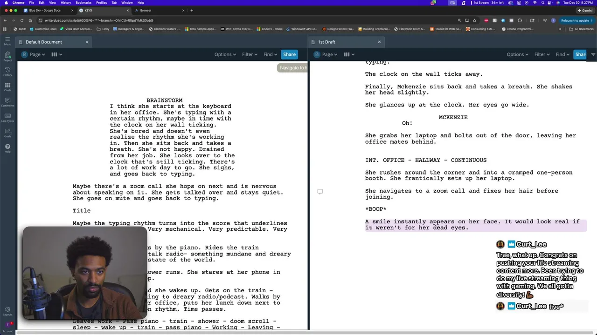Image resolution: width=597 pixels, height=335 pixels.
Task: Click Chrome's home icon
Action: coord(30,20)
